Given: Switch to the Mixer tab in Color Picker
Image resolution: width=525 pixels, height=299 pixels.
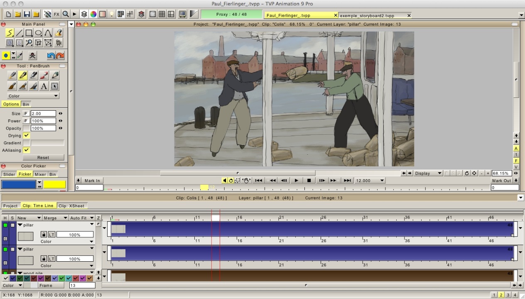Looking at the screenshot, I should (40, 174).
